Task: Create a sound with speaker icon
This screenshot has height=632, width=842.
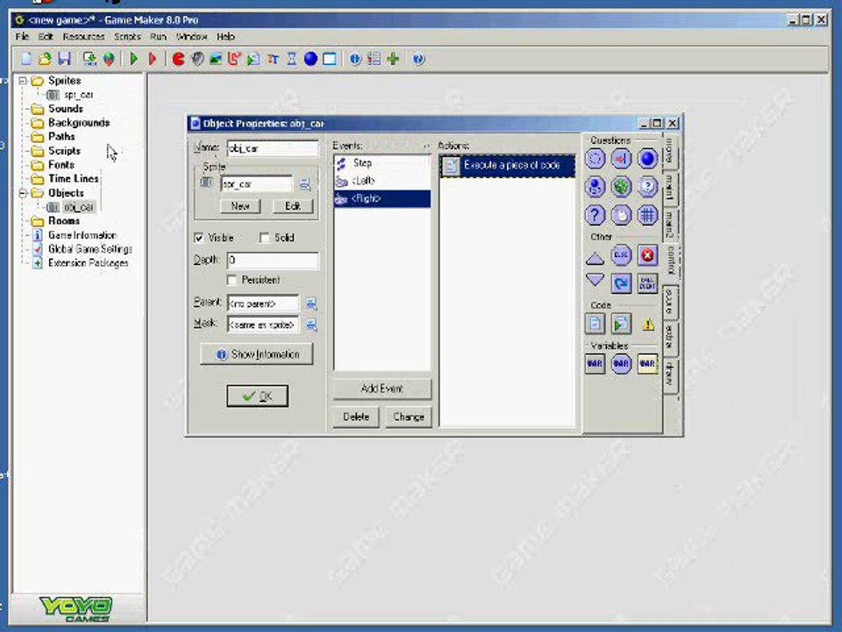Action: 197,59
